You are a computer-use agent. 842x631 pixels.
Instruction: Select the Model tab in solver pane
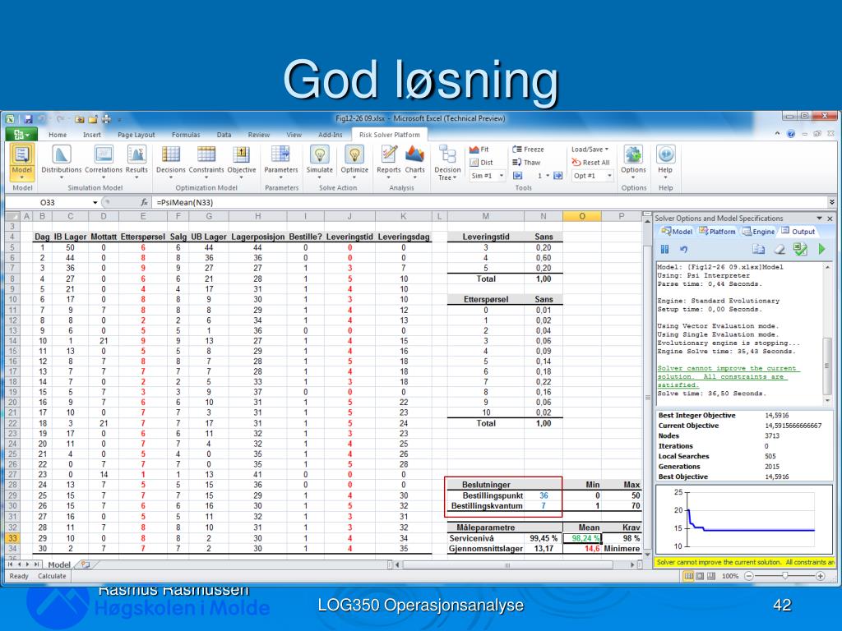tap(677, 231)
